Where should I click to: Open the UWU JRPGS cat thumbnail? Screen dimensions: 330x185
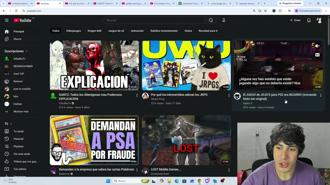click(186, 65)
